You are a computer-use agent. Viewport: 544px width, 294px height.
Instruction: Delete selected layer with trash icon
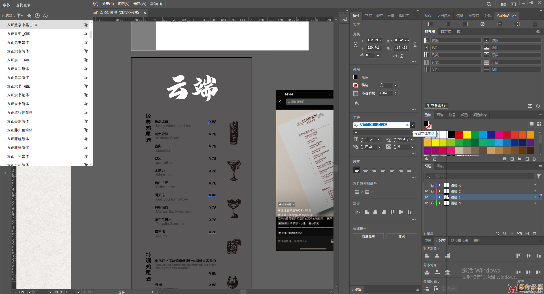[x=534, y=234]
